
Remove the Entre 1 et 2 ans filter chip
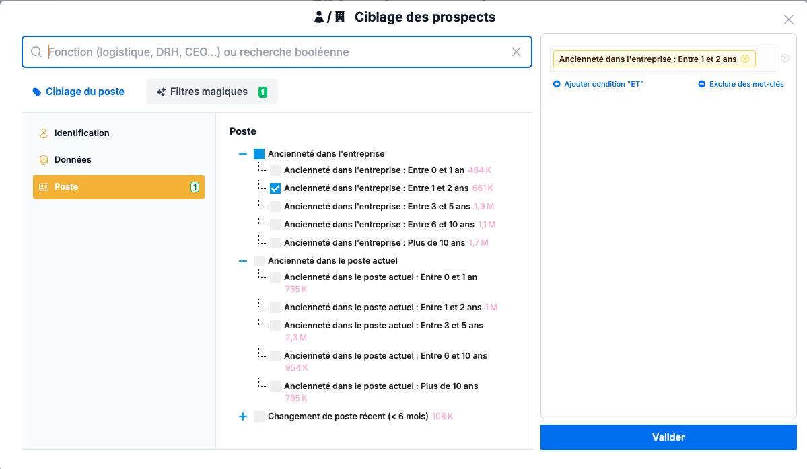click(x=746, y=59)
